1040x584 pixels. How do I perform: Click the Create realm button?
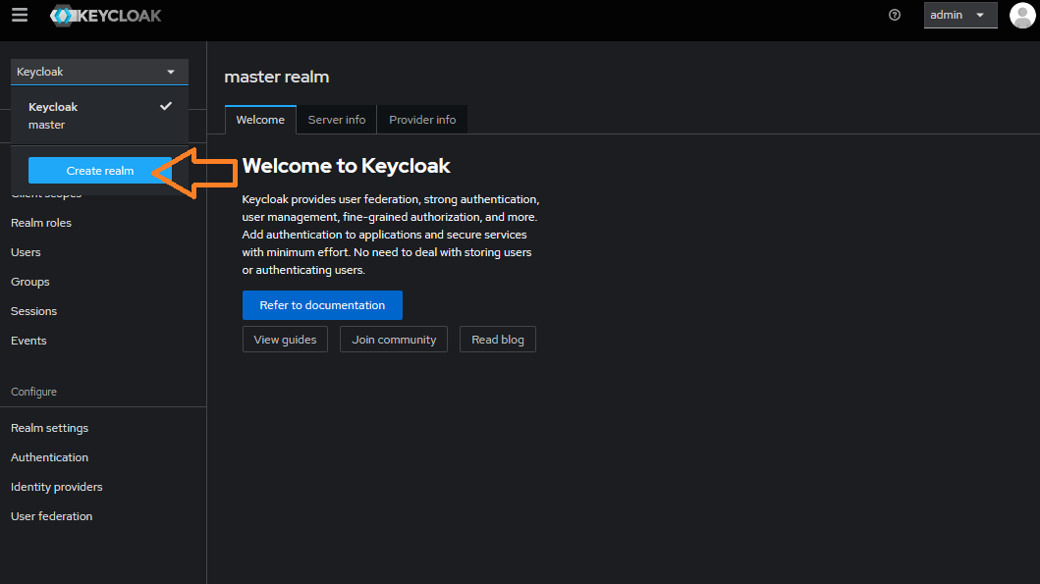(x=100, y=171)
